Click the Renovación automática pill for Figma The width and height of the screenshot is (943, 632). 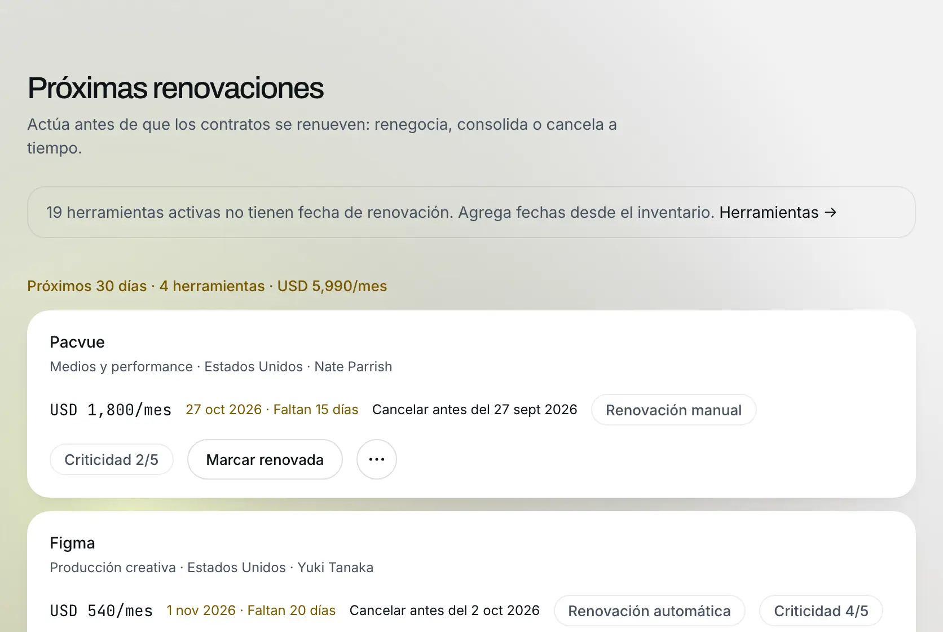pos(649,611)
